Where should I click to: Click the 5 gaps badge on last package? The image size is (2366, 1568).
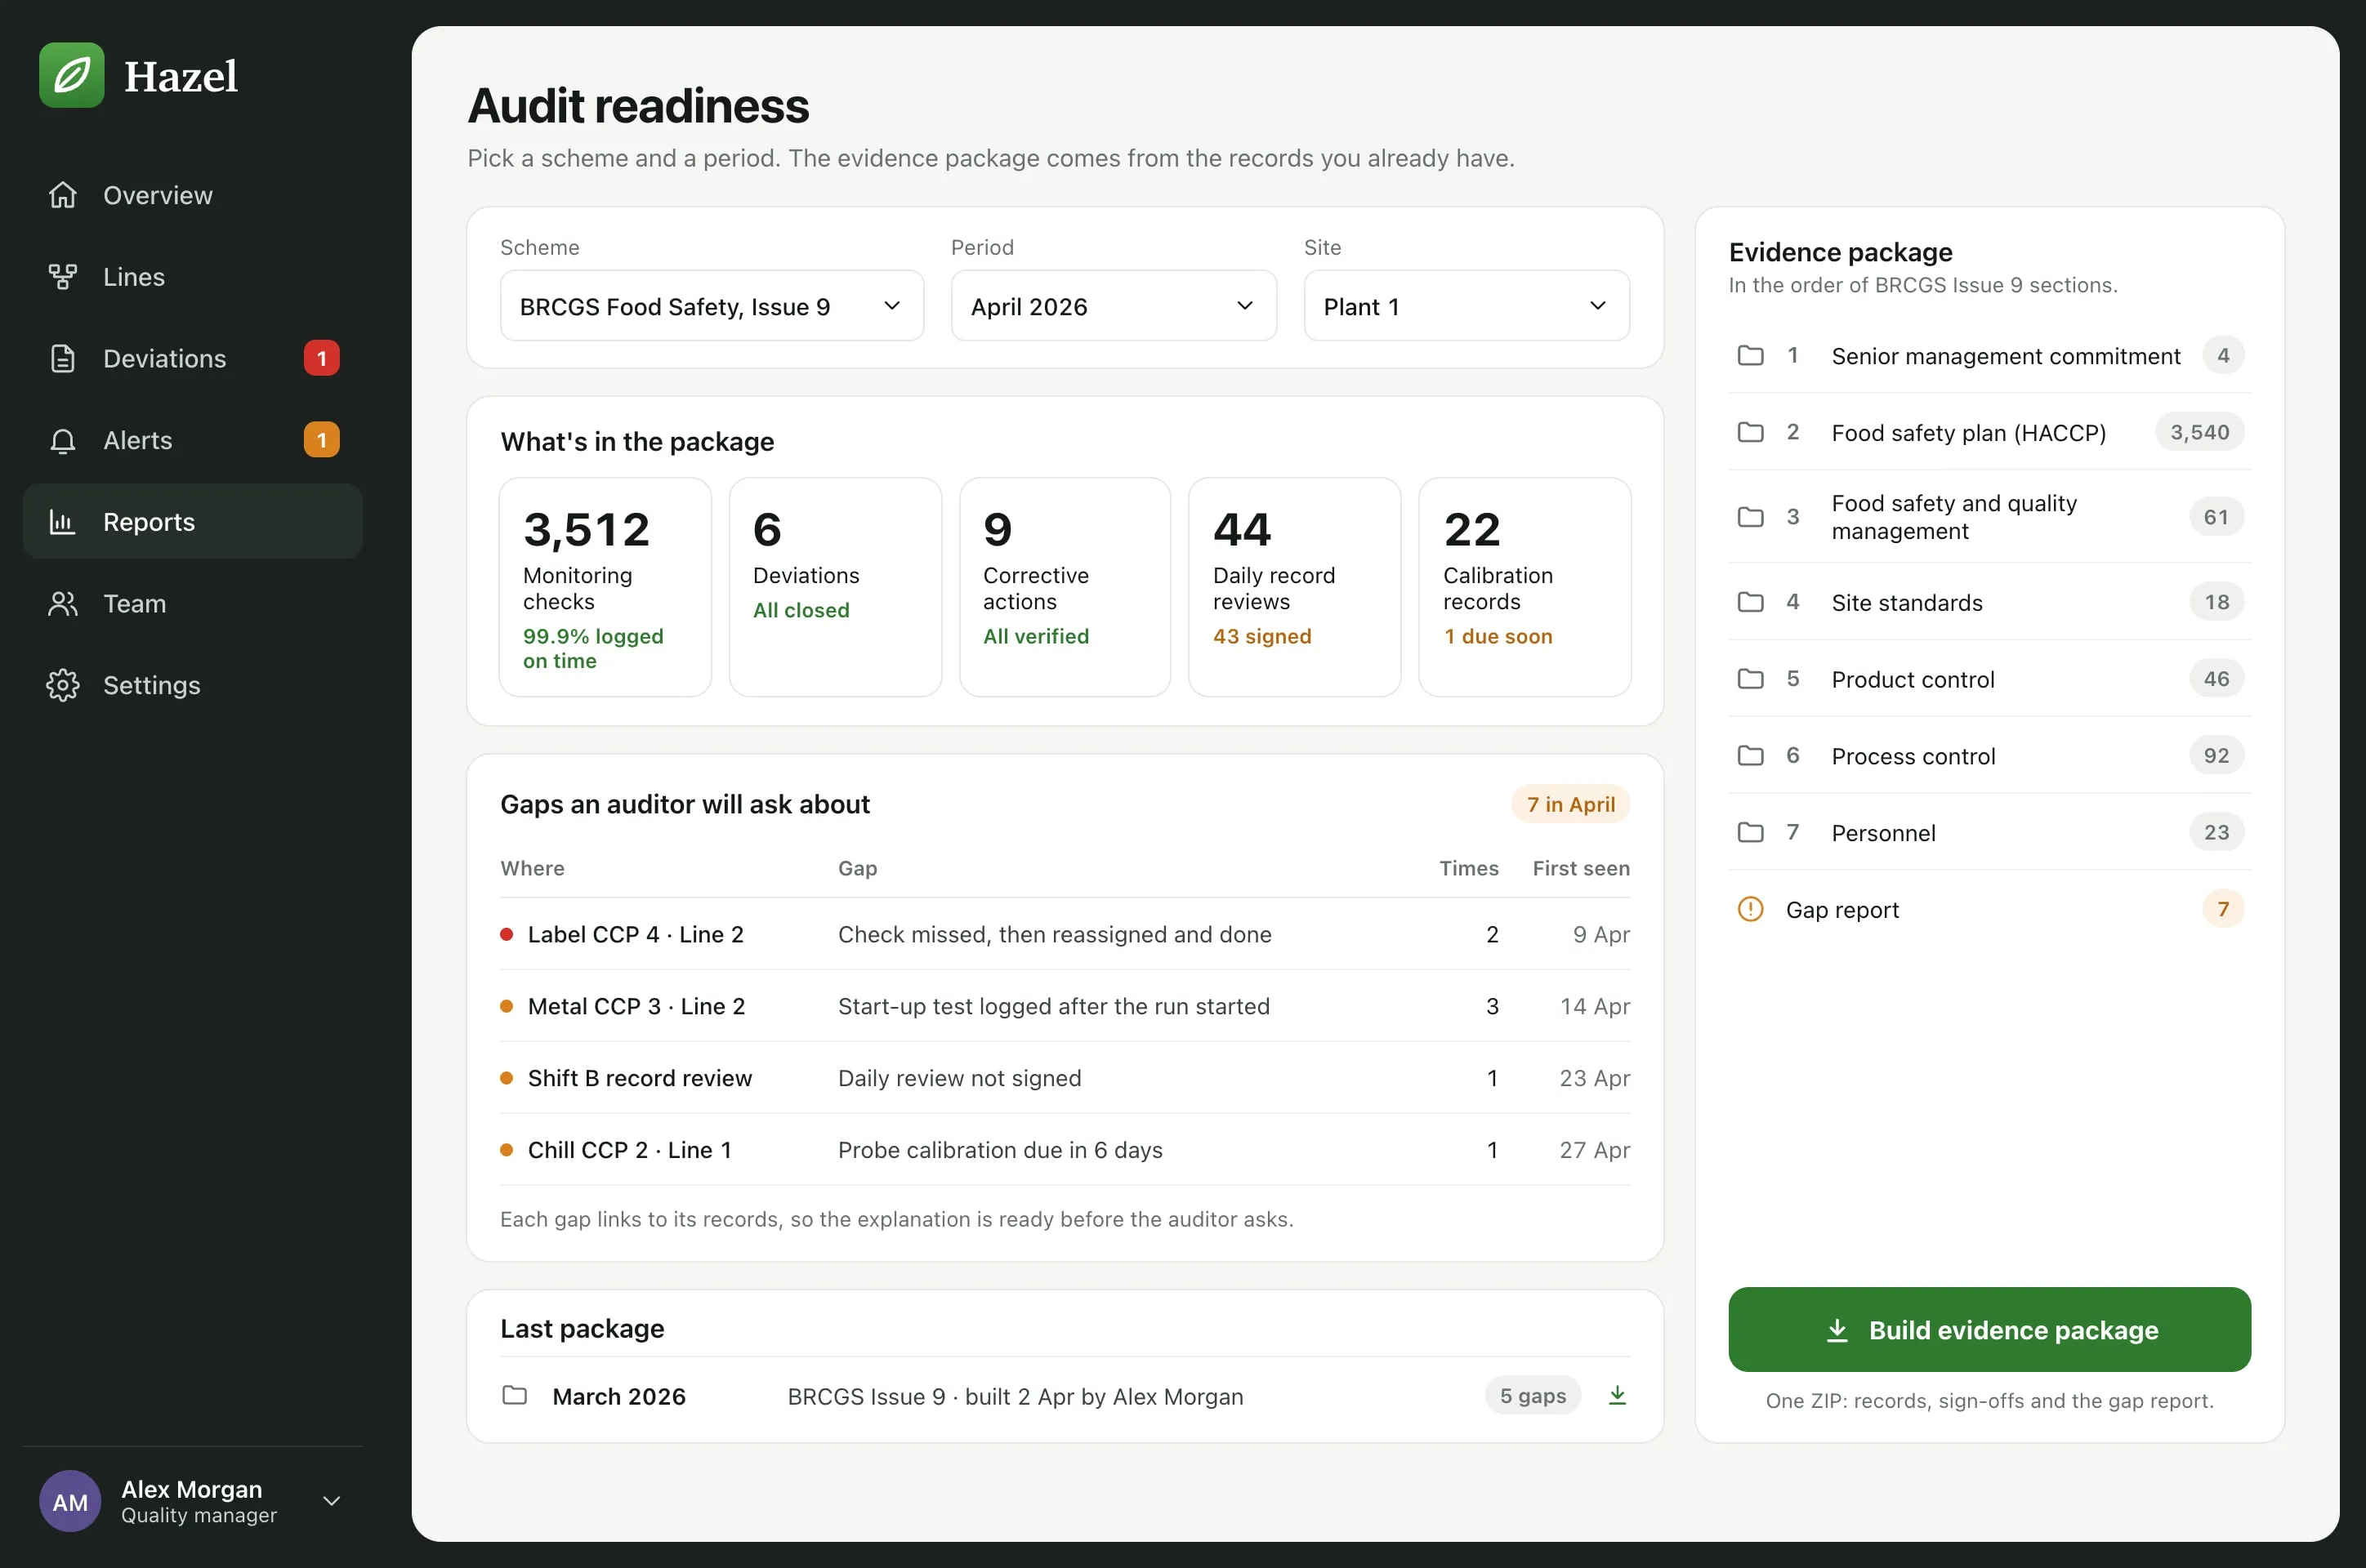click(x=1532, y=1395)
